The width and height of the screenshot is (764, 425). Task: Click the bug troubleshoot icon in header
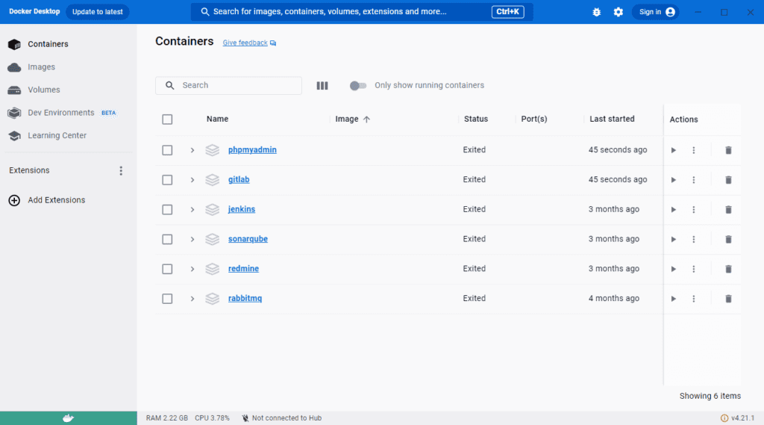pyautogui.click(x=596, y=12)
